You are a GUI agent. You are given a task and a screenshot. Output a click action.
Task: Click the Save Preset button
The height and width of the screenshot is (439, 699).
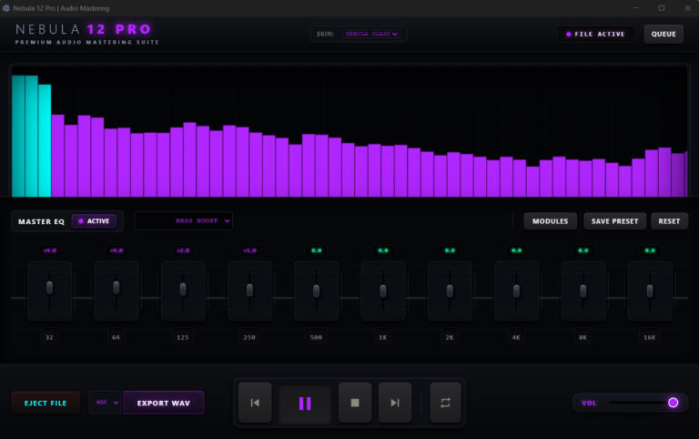614,221
